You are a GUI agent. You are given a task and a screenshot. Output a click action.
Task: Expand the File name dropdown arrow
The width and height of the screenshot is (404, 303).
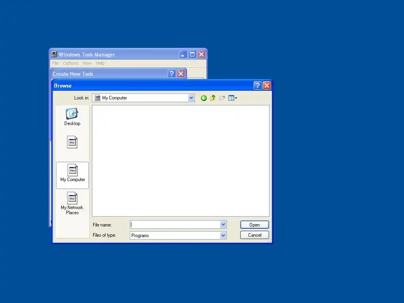(223, 224)
